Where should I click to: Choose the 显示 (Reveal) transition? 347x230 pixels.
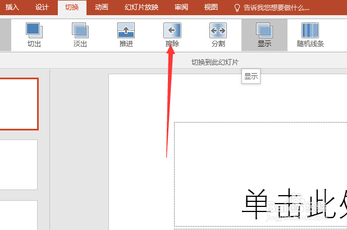click(x=264, y=35)
